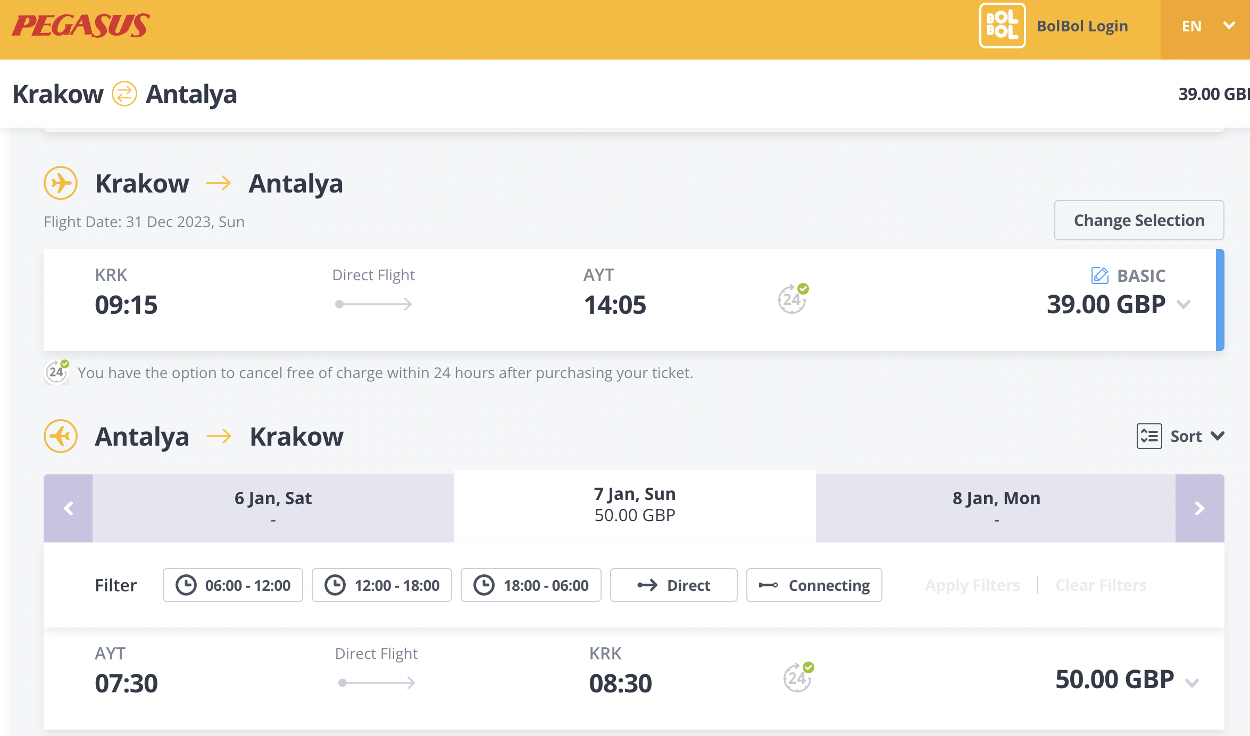Open the BolBol Login link
The image size is (1250, 736).
[x=1082, y=26]
